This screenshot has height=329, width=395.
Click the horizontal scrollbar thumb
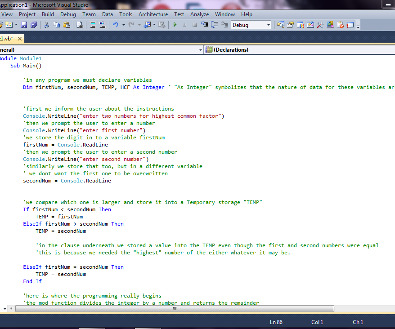pyautogui.click(x=175, y=308)
